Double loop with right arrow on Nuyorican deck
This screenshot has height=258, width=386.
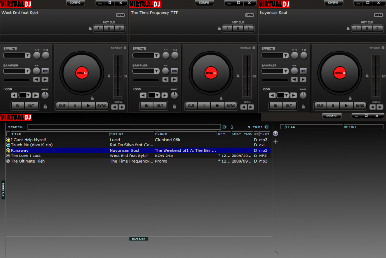click(x=293, y=95)
